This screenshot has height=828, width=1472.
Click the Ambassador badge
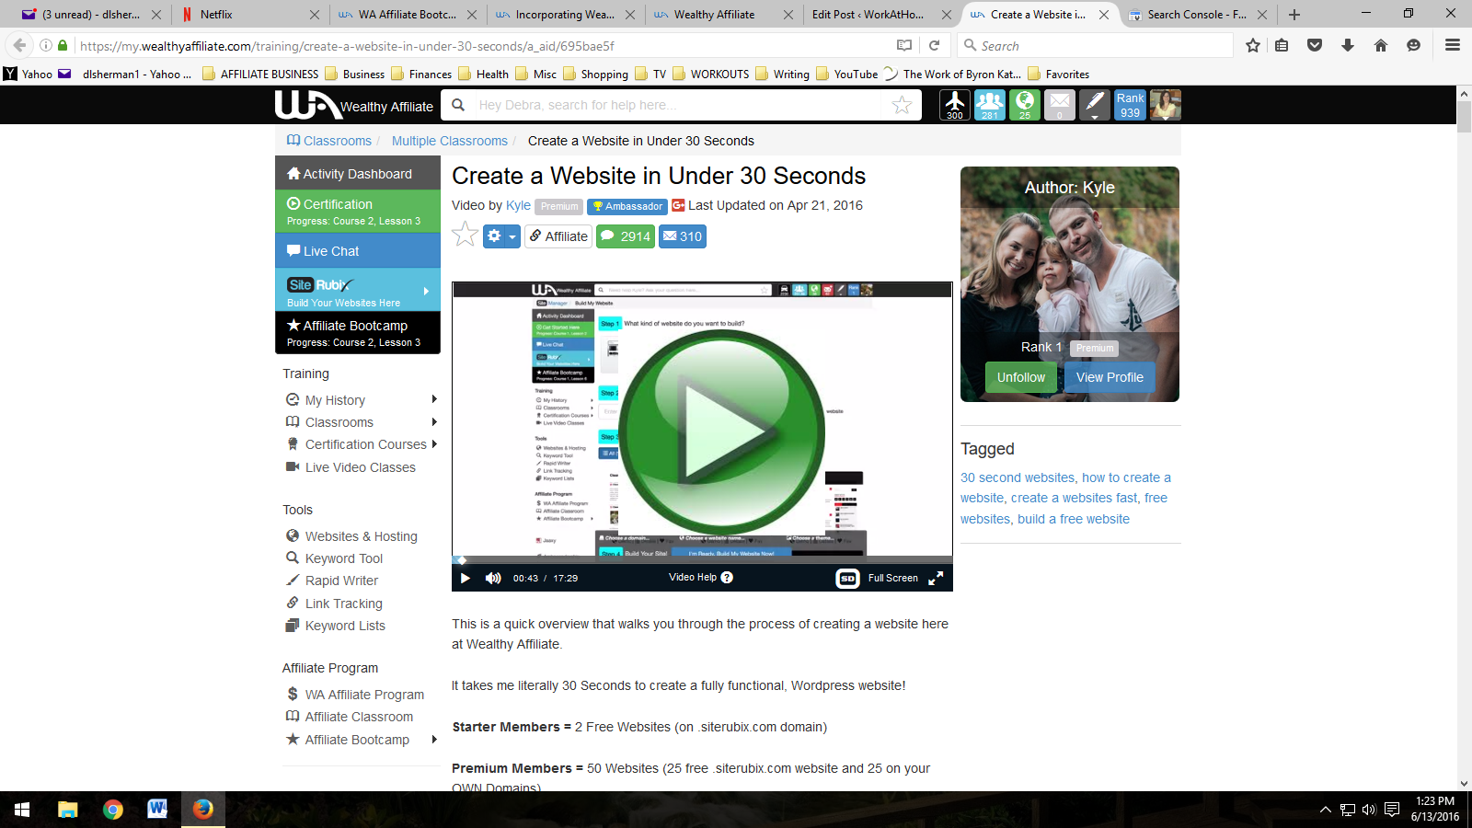(627, 206)
